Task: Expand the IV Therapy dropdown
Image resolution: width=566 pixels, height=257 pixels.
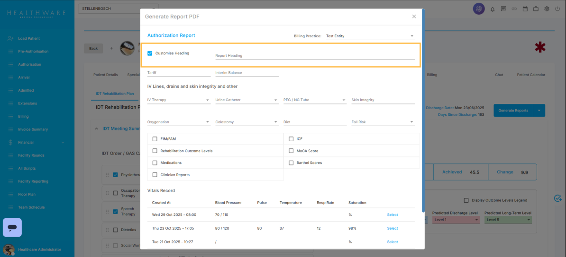Action: point(178,100)
